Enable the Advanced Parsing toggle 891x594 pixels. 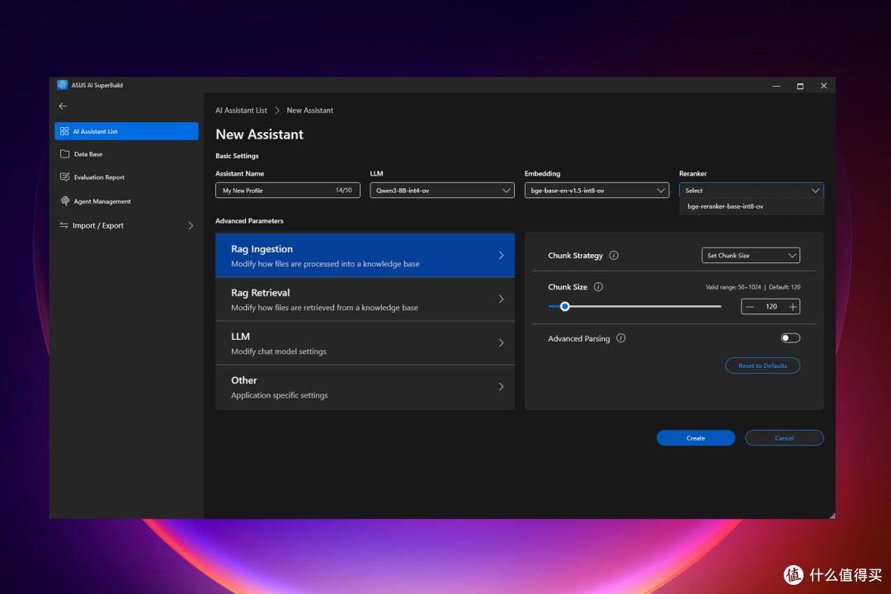click(x=790, y=338)
